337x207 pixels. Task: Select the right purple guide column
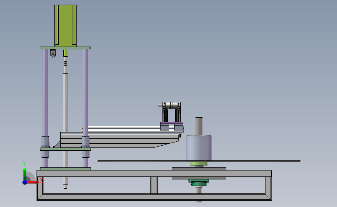[x=86, y=93]
